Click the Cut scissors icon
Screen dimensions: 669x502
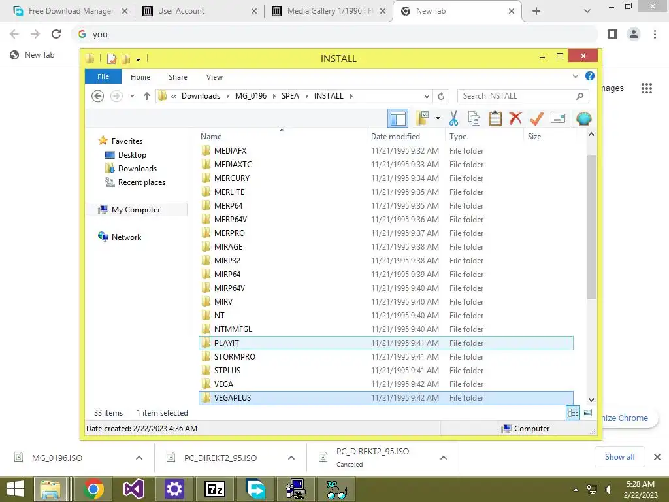pyautogui.click(x=453, y=118)
